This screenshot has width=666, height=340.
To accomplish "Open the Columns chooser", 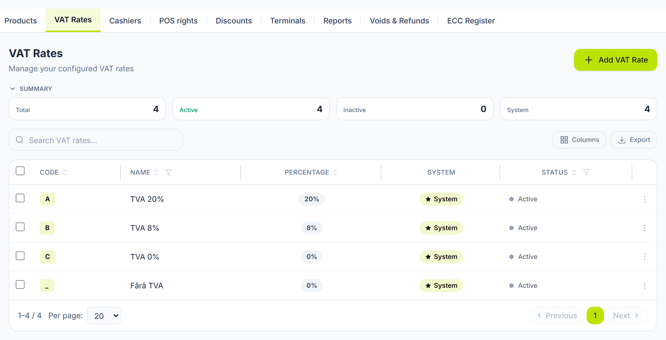I will click(579, 140).
